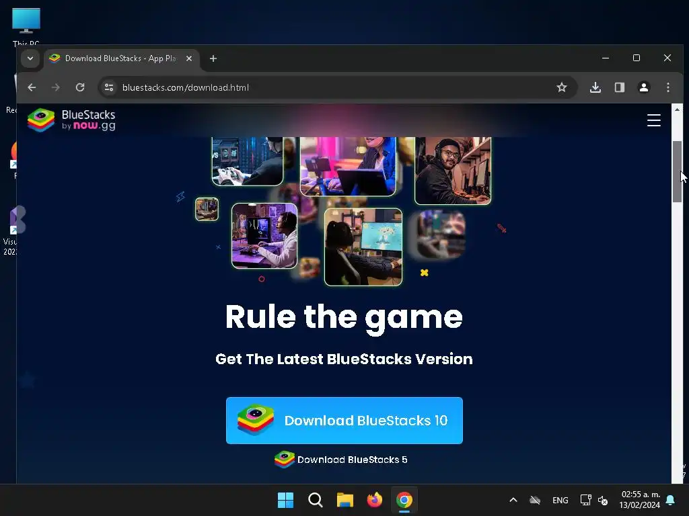Click the photo of gamer facing monitor
Image resolution: width=689 pixels, height=516 pixels.
coord(363,247)
